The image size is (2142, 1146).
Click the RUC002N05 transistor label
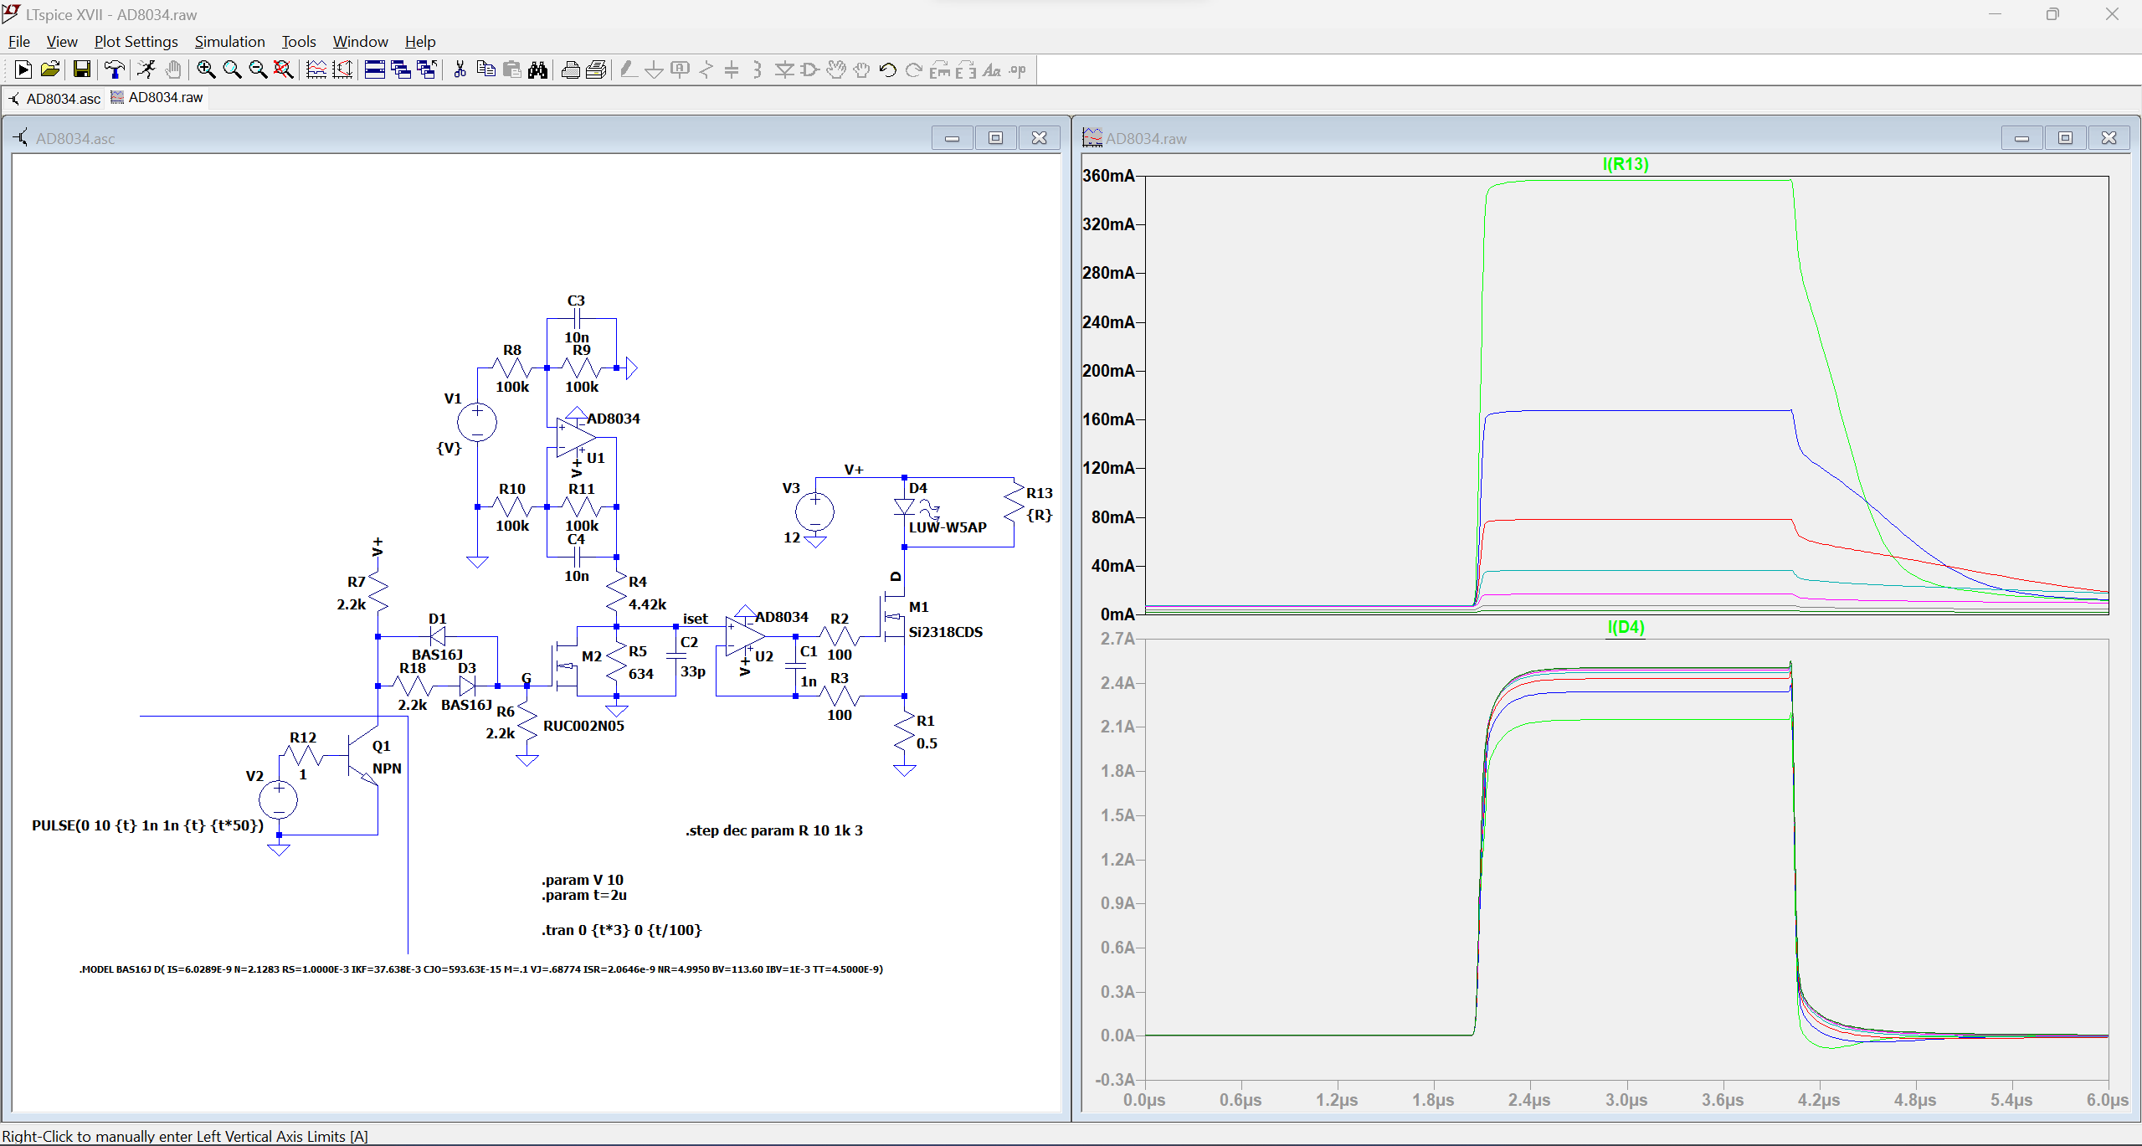[x=584, y=726]
